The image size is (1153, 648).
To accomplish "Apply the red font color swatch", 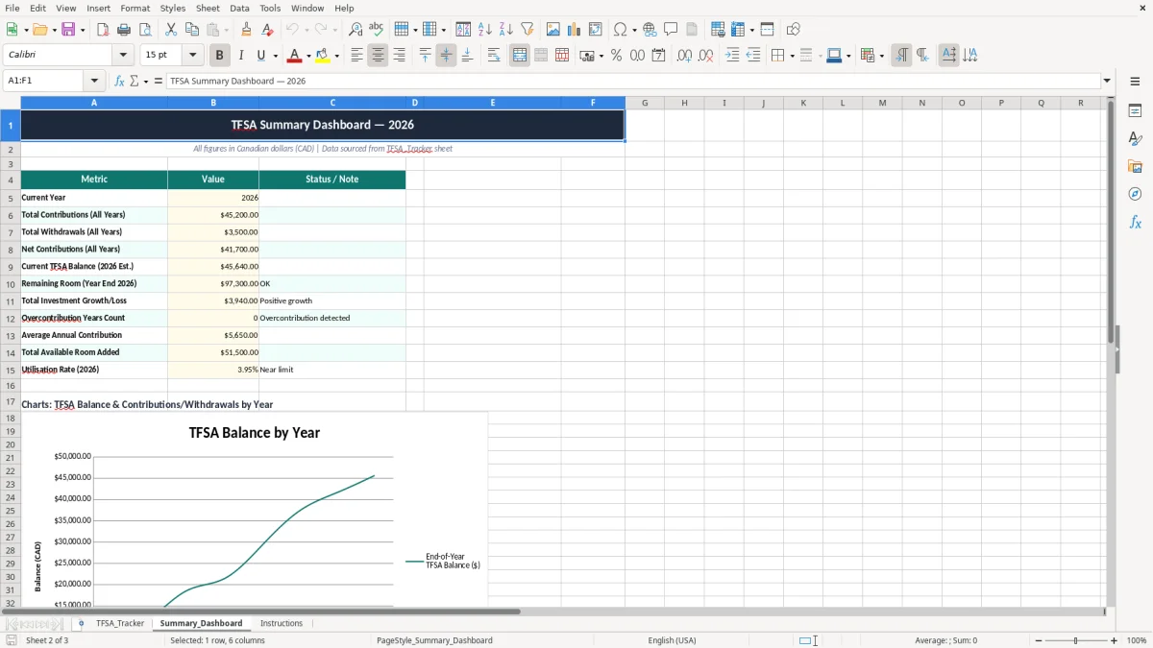I will (x=294, y=56).
